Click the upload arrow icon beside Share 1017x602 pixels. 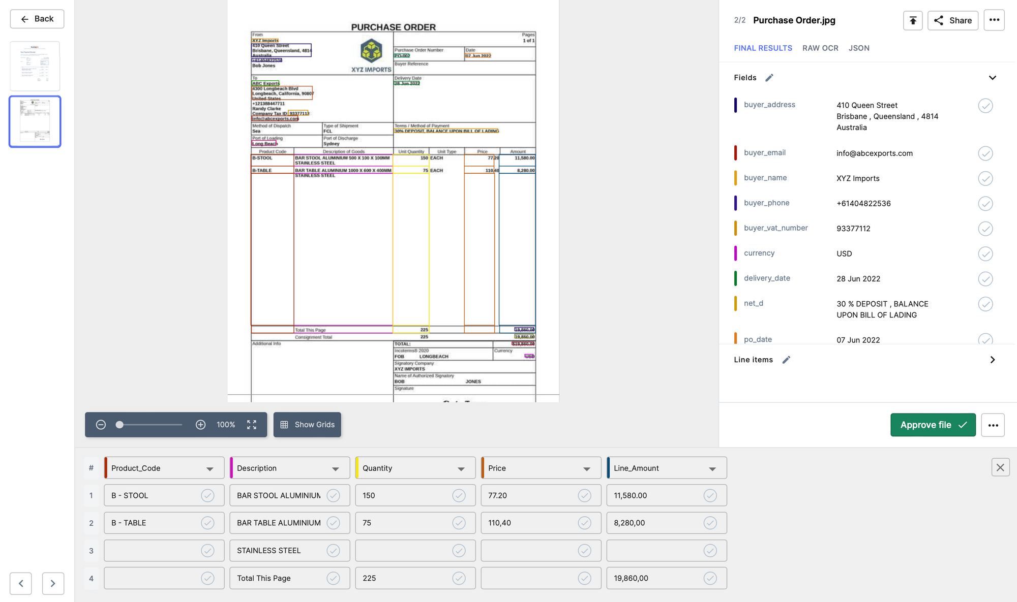click(913, 20)
